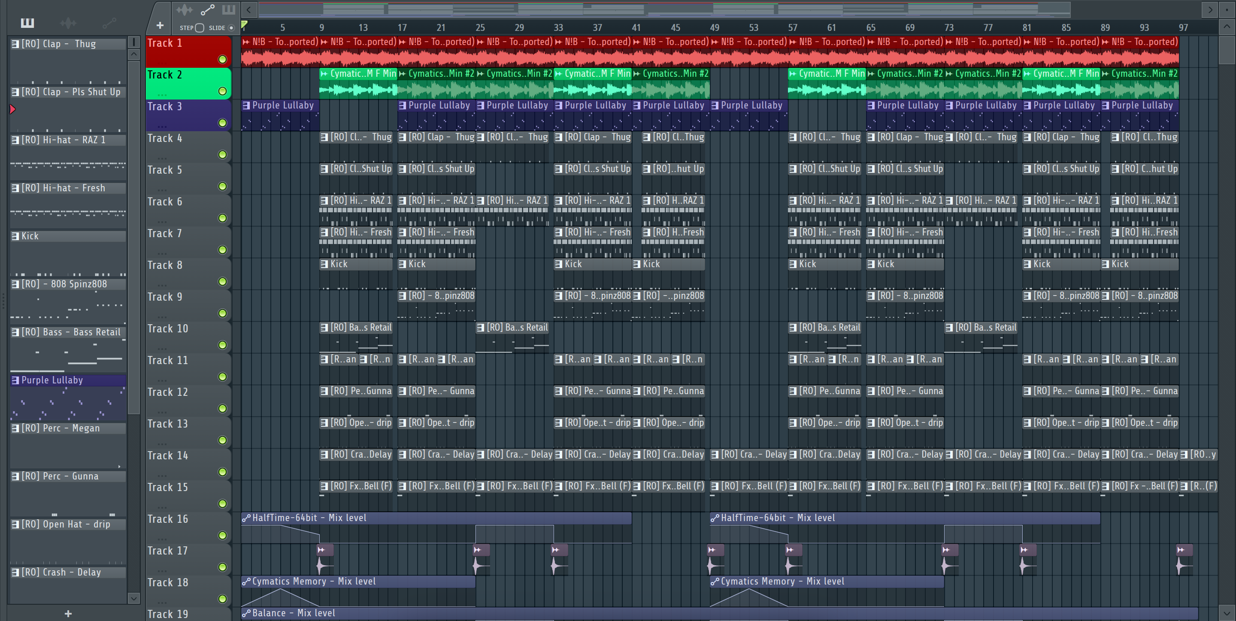Enable the STEP mode checkbox
This screenshot has width=1236, height=621.
[200, 28]
